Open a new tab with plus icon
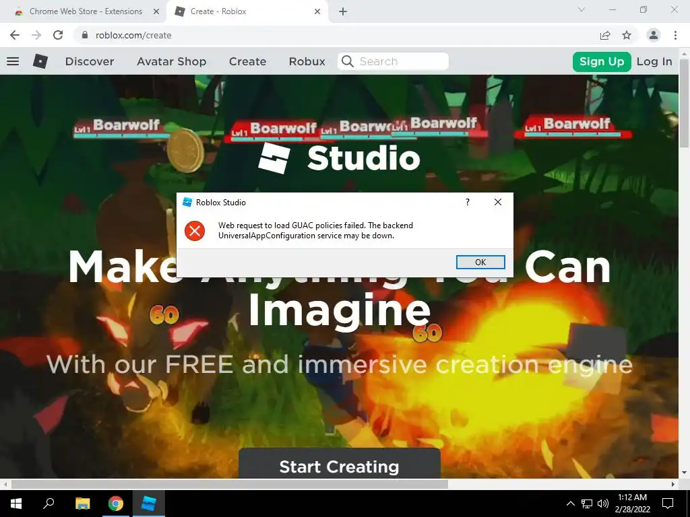The height and width of the screenshot is (517, 690). (x=343, y=11)
